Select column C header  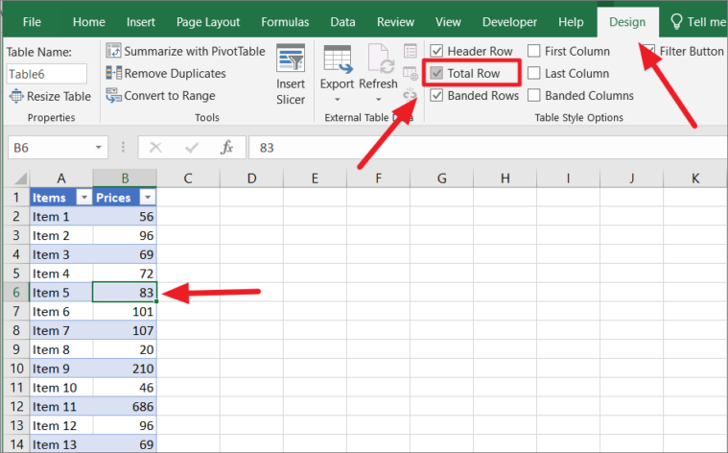click(x=188, y=179)
